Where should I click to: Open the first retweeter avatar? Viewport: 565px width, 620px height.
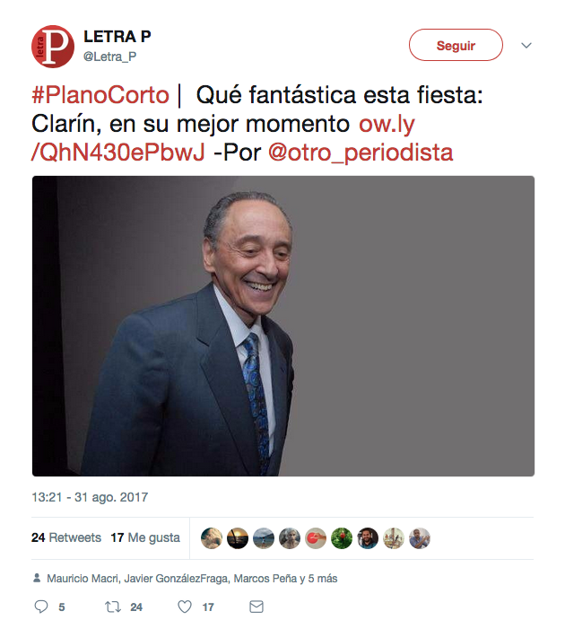tap(212, 538)
